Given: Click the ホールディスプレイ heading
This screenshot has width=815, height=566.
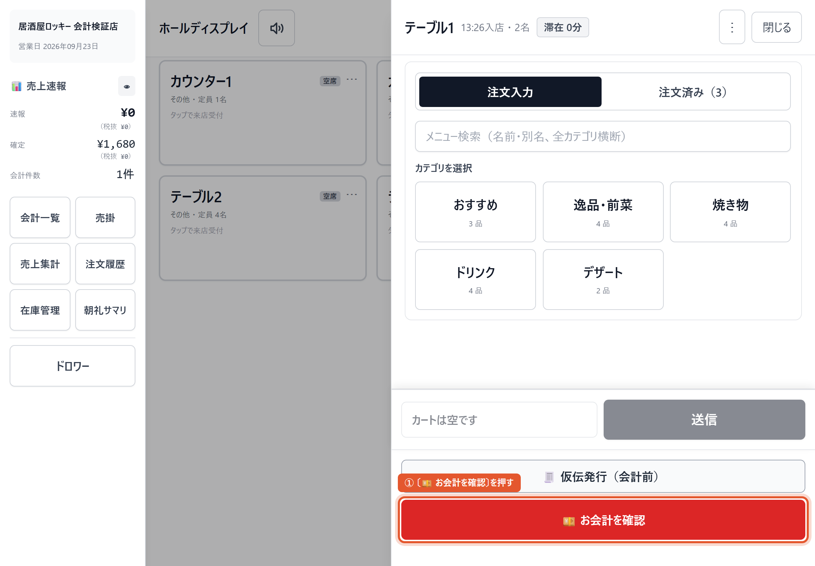Looking at the screenshot, I should click(204, 28).
